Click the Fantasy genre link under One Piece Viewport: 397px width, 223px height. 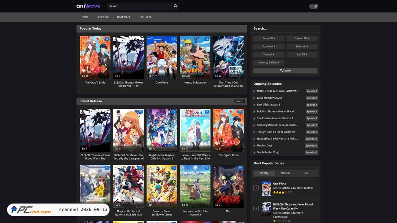[x=308, y=188]
